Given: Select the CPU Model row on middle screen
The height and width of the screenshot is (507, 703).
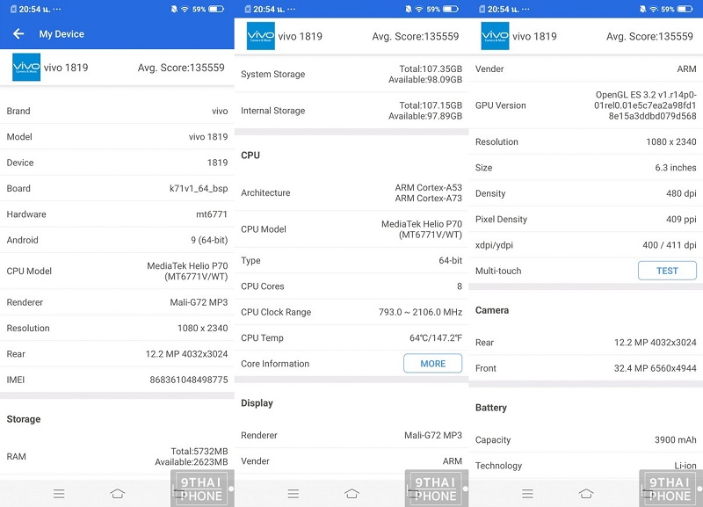Looking at the screenshot, I should click(351, 229).
